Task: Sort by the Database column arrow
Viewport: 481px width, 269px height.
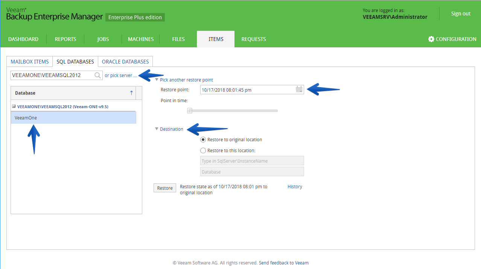Action: pyautogui.click(x=131, y=93)
